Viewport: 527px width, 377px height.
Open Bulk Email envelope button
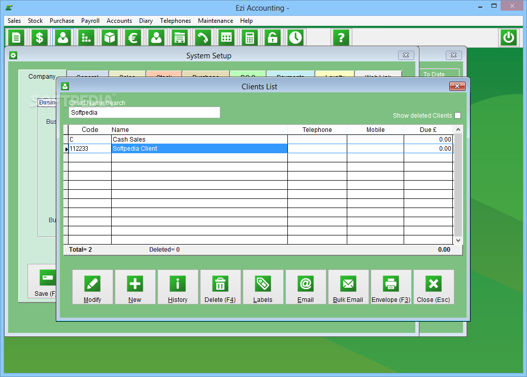pos(348,287)
